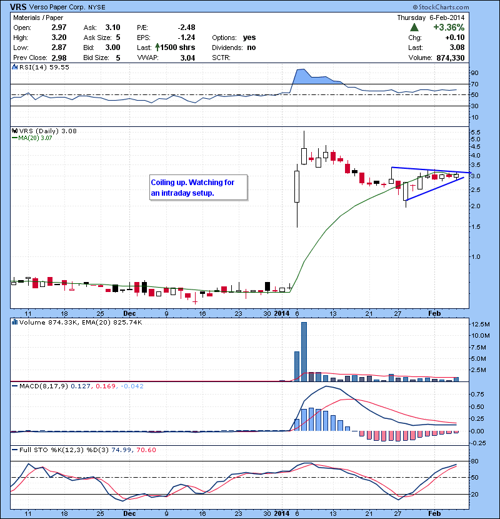Click the stochastic %D value 70.60

[x=146, y=450]
